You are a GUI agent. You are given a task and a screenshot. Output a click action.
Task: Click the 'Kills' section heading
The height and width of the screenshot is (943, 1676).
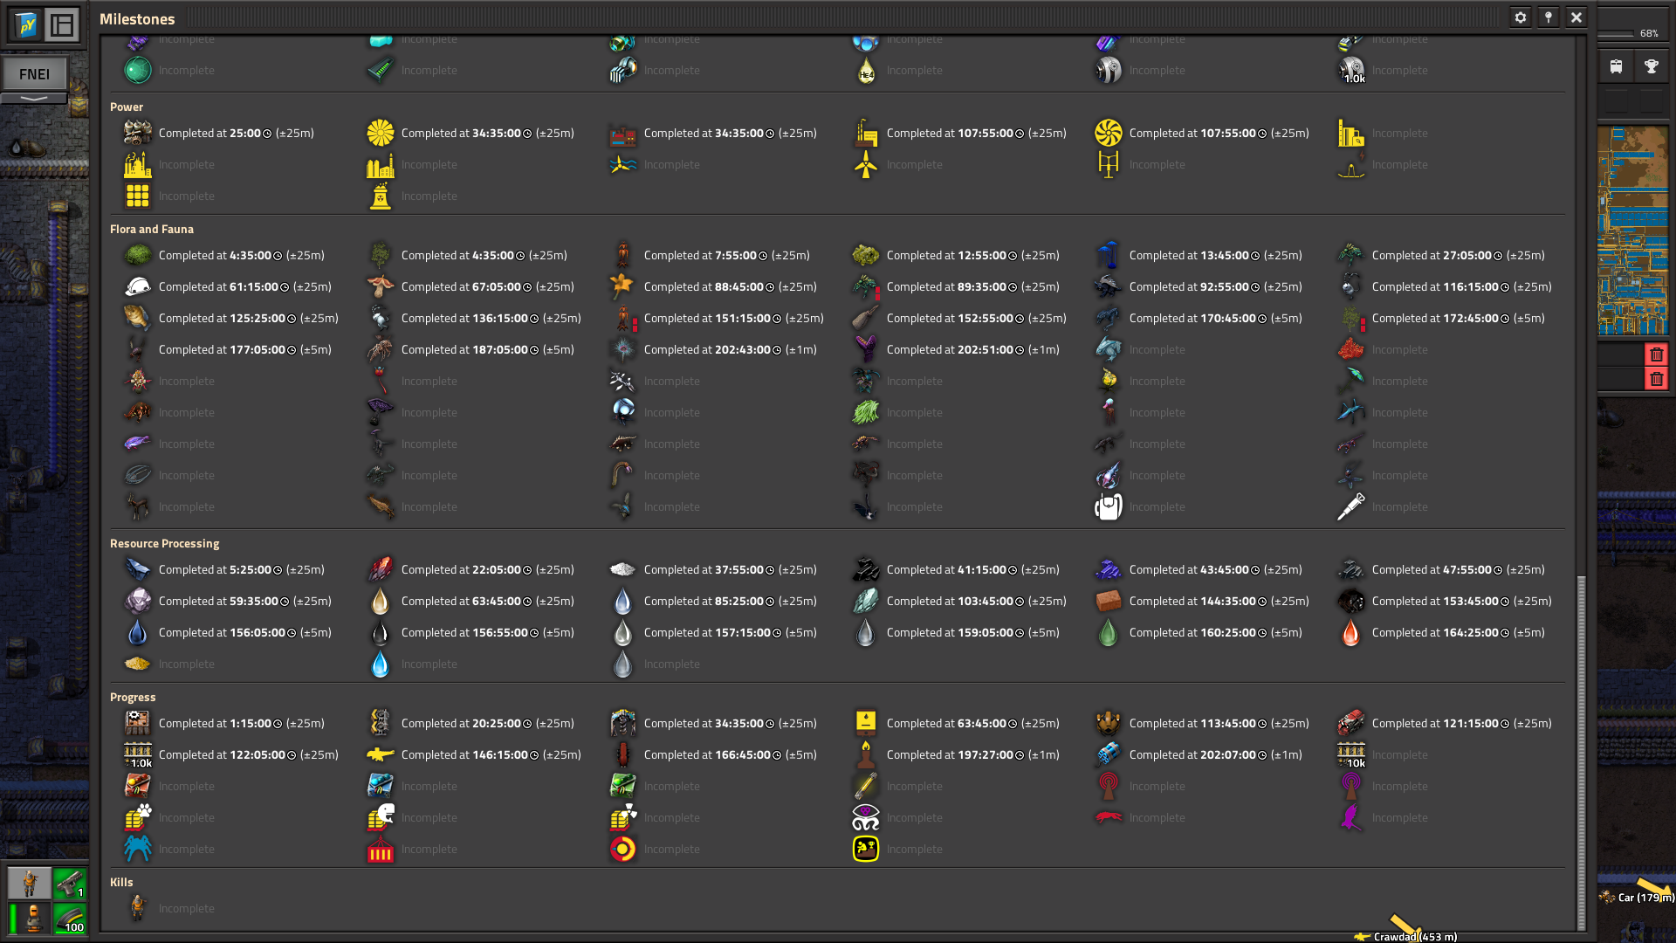click(x=121, y=882)
